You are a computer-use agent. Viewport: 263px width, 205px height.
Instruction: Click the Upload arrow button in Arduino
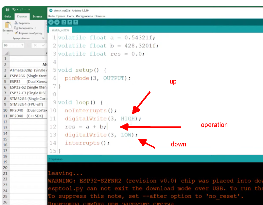pos(57,22)
